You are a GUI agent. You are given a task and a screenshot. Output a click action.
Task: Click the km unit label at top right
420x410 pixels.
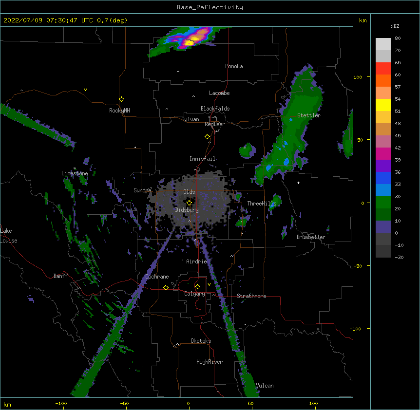[x=363, y=20]
